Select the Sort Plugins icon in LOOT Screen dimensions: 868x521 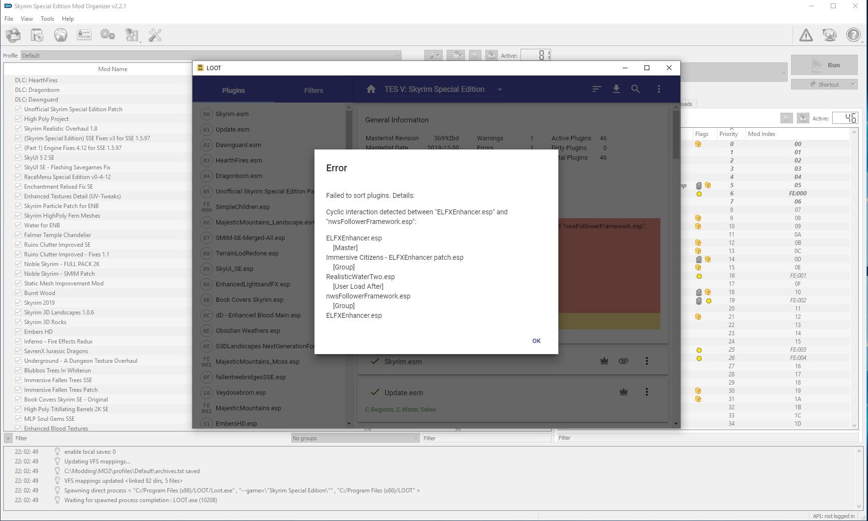(596, 89)
